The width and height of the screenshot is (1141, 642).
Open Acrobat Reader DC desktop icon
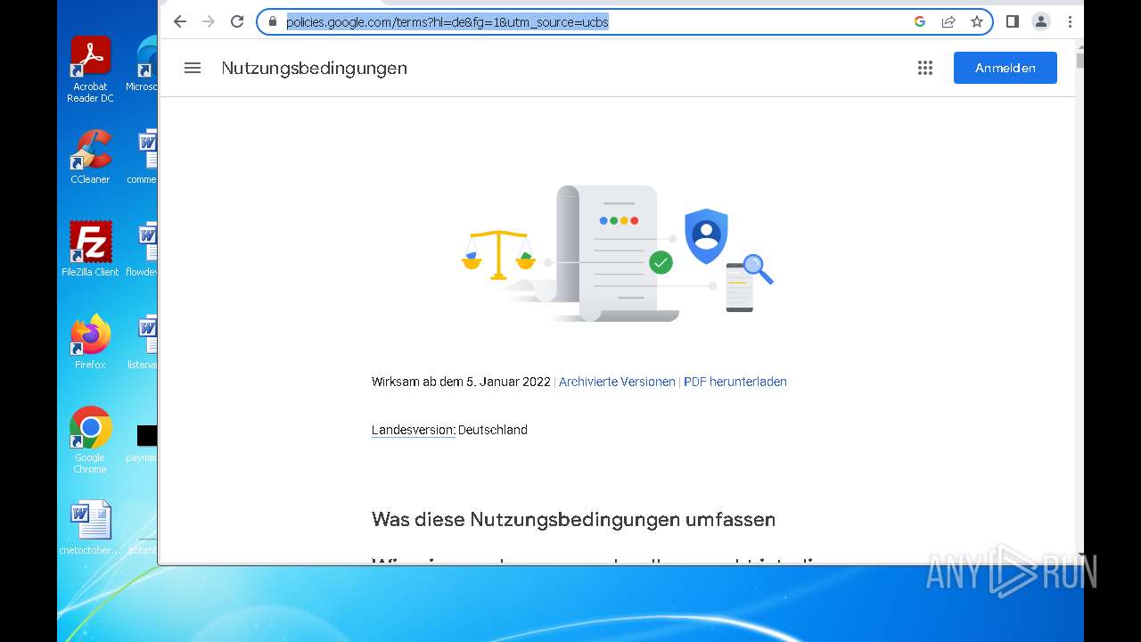[x=90, y=70]
